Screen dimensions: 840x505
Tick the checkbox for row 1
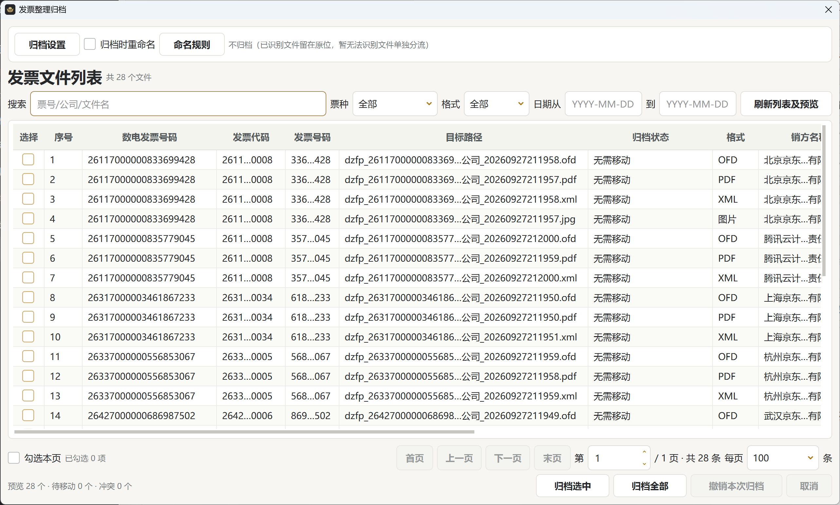pyautogui.click(x=28, y=160)
